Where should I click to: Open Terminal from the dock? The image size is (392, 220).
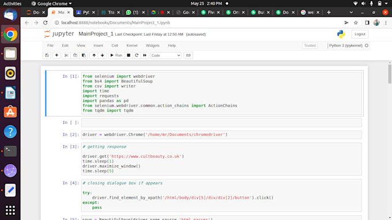tap(10, 151)
